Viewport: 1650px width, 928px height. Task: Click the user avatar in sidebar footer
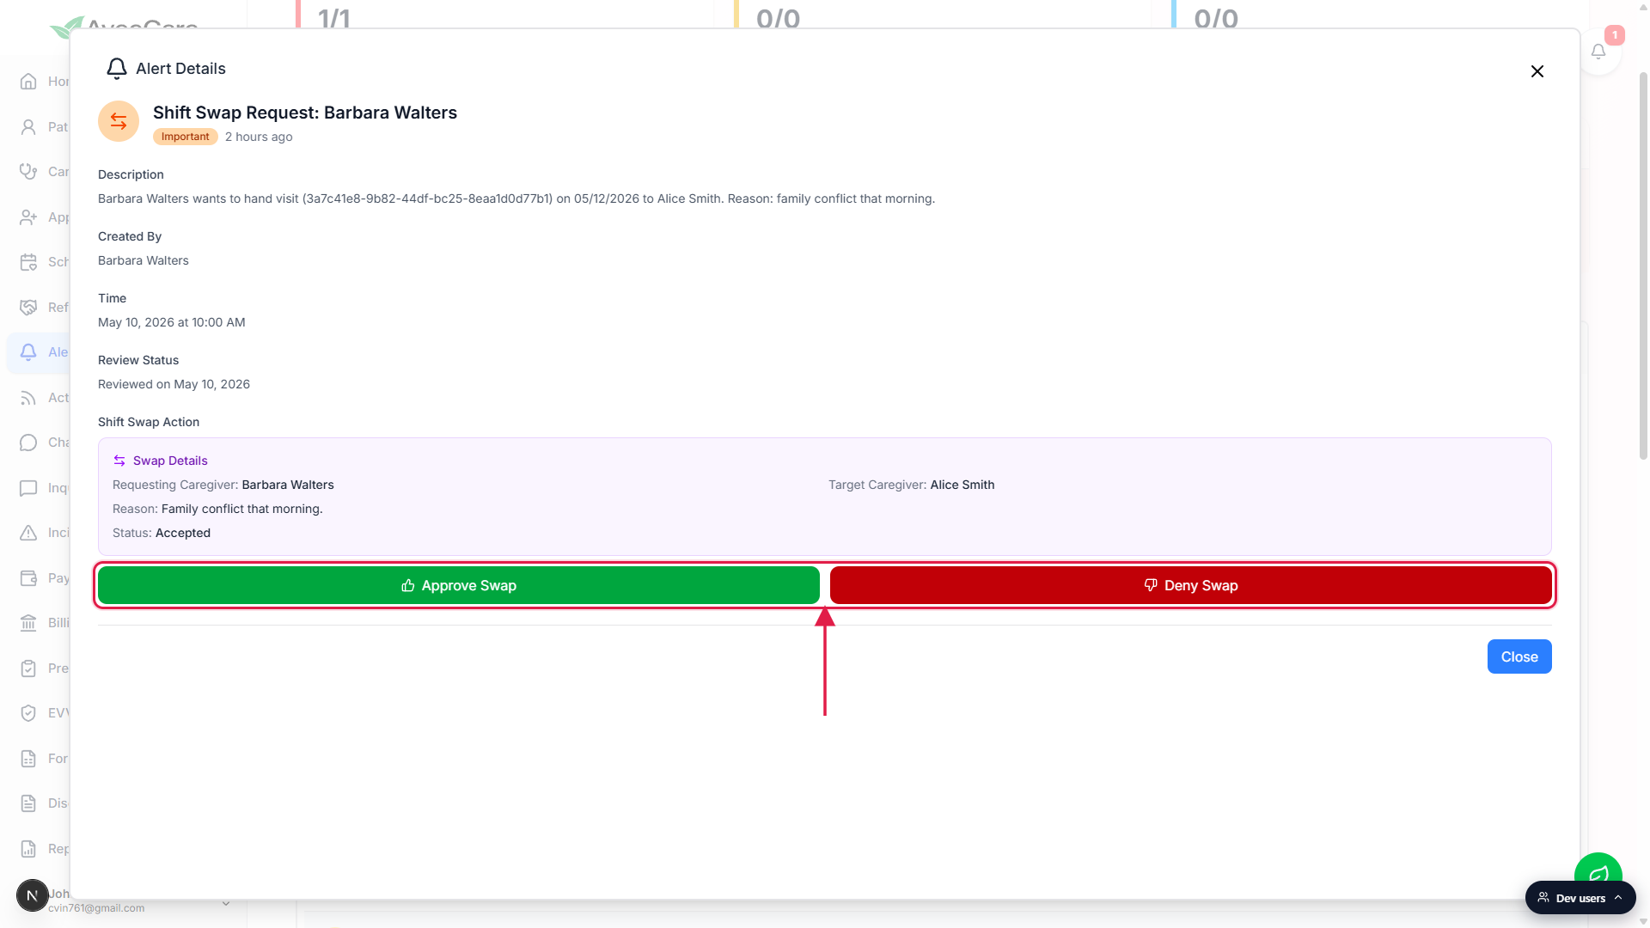pyautogui.click(x=33, y=895)
